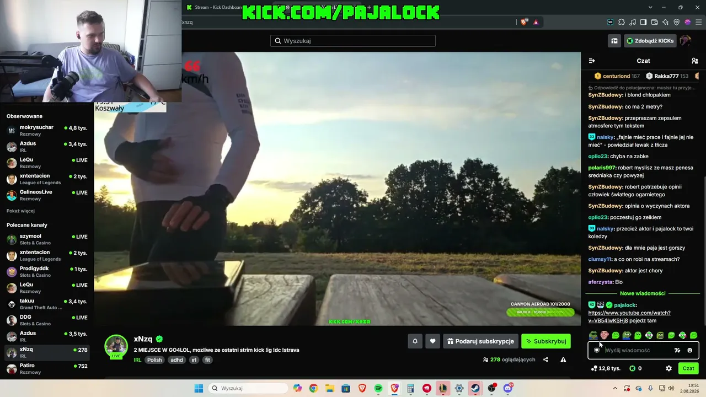Open mokrysuchar in followed channels

point(47,130)
